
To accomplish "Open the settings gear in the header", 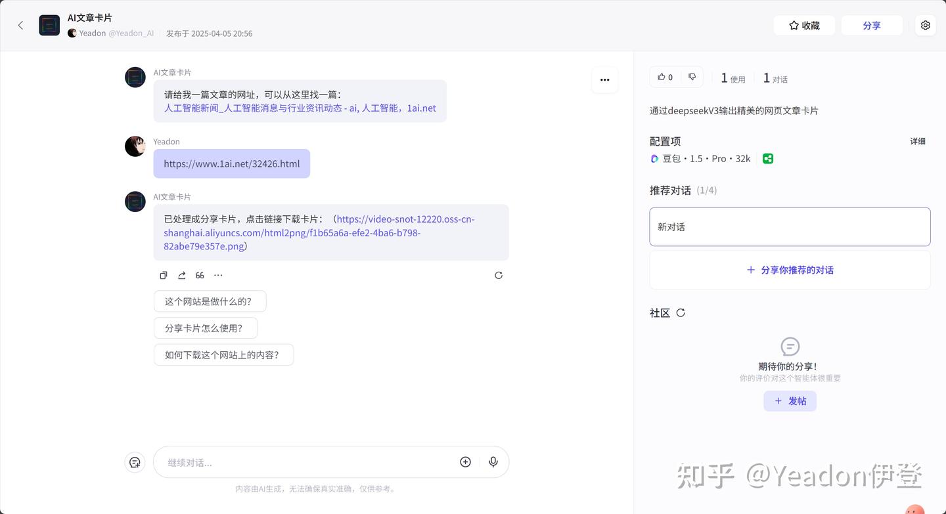I will click(x=926, y=26).
